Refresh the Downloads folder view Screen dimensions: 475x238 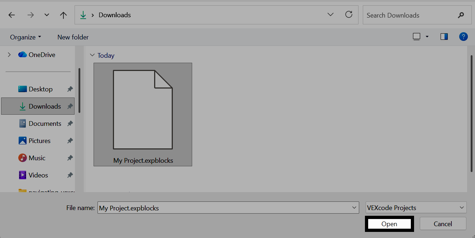pos(348,15)
